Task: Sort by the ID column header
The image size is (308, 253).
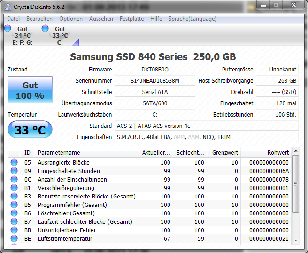Action: click(x=27, y=153)
